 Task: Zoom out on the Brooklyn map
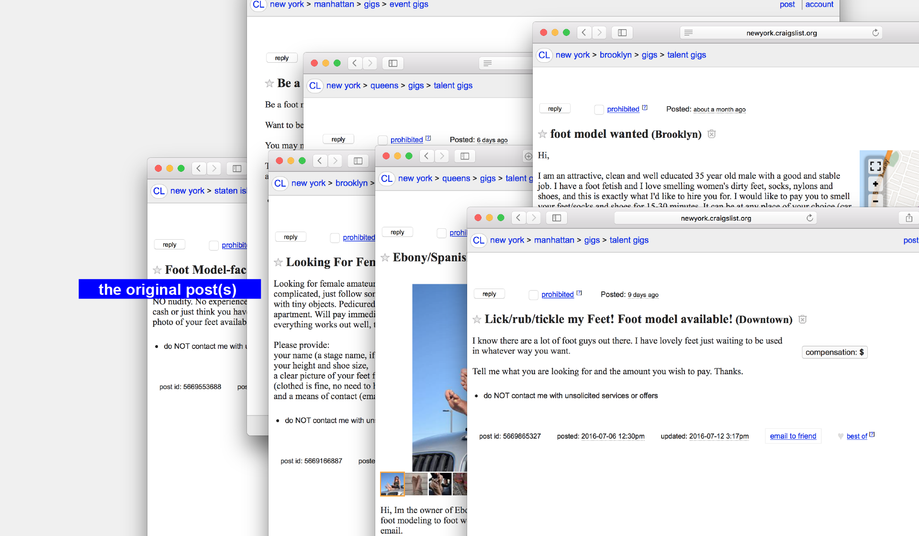click(x=875, y=201)
